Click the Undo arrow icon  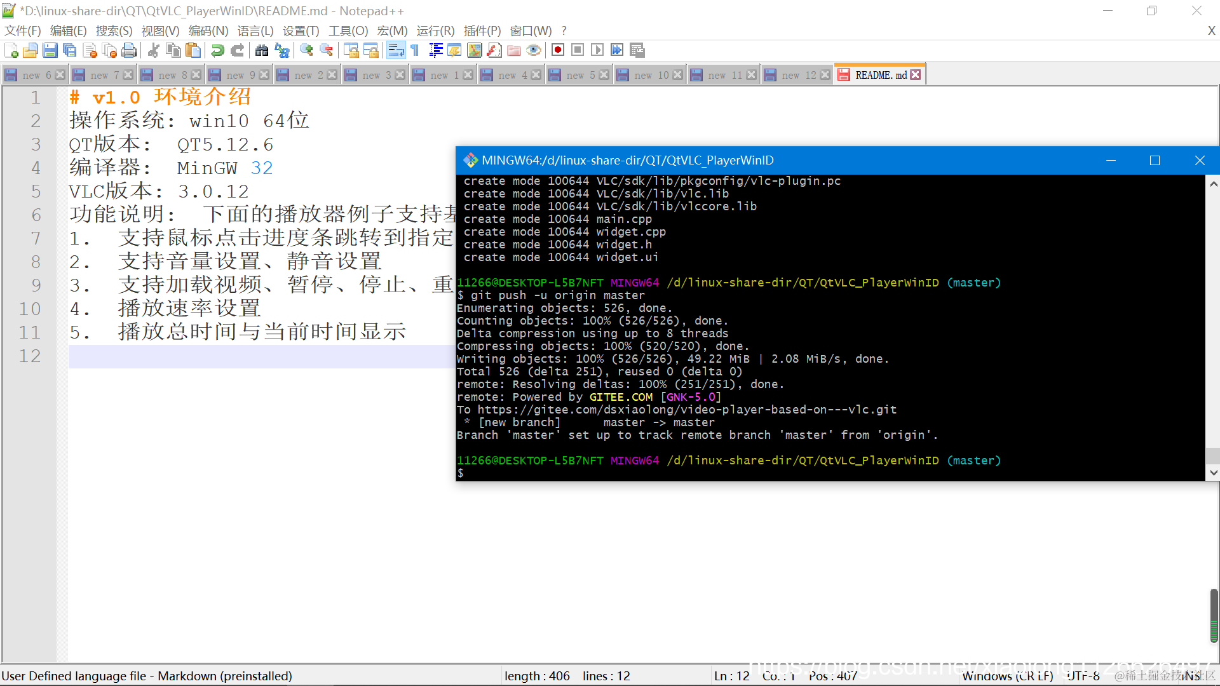click(x=218, y=50)
